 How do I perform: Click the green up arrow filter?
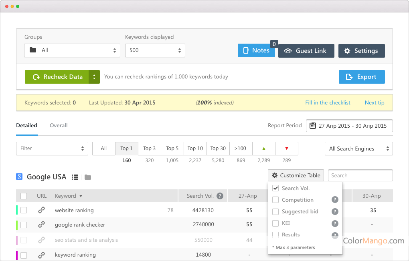263,149
